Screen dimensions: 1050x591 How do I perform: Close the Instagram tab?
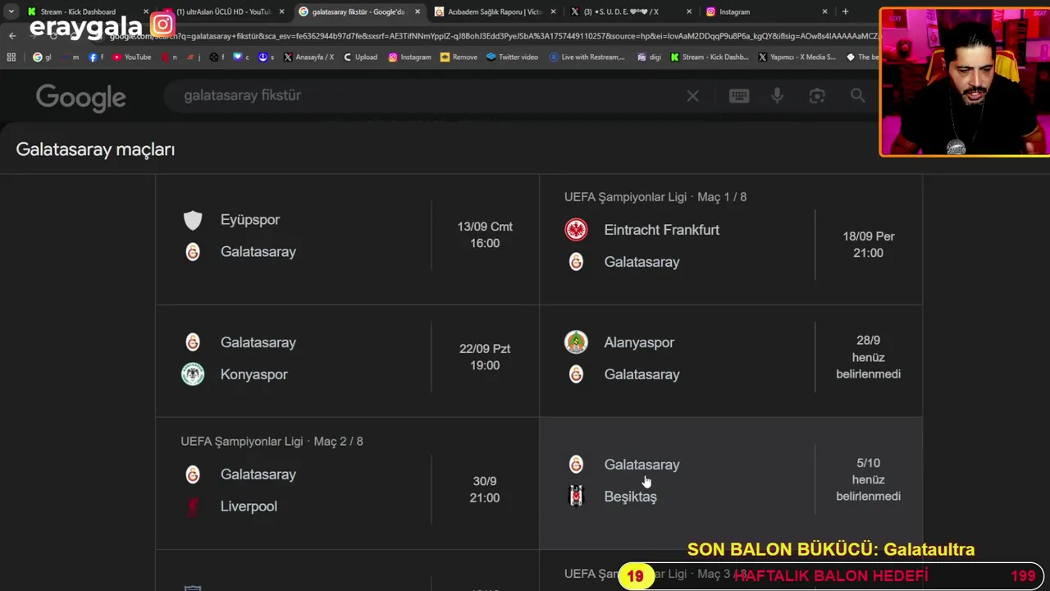pos(824,11)
